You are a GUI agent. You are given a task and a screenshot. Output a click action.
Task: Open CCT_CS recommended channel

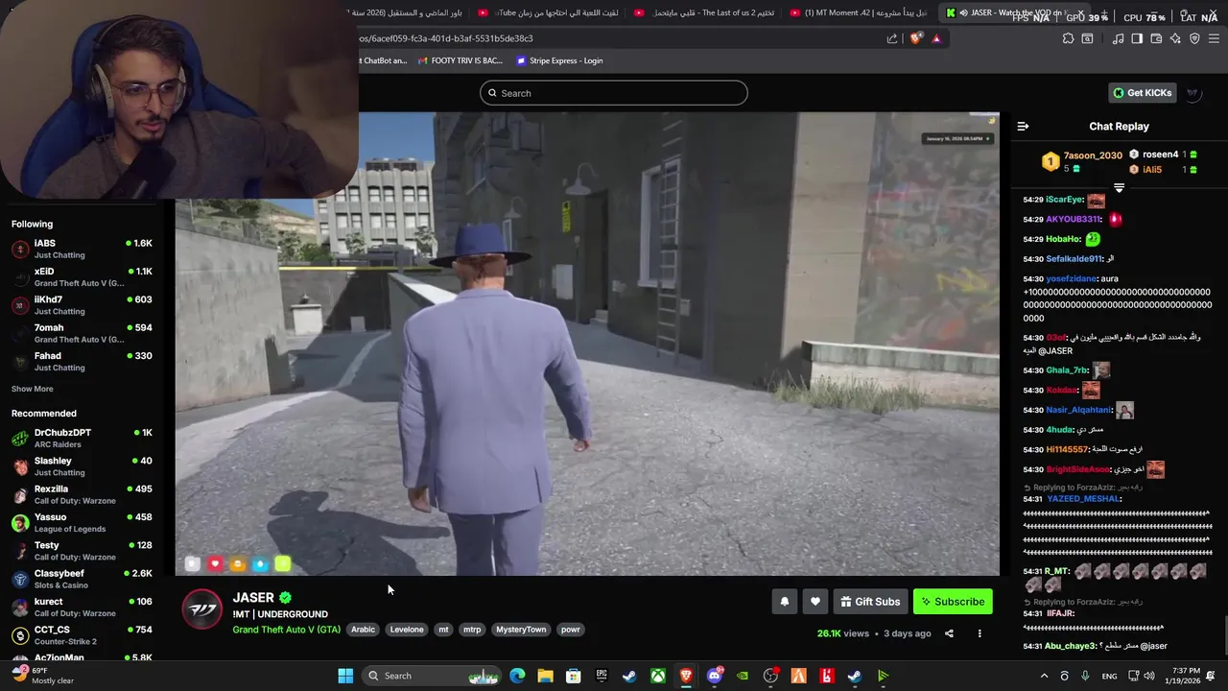[x=82, y=635]
